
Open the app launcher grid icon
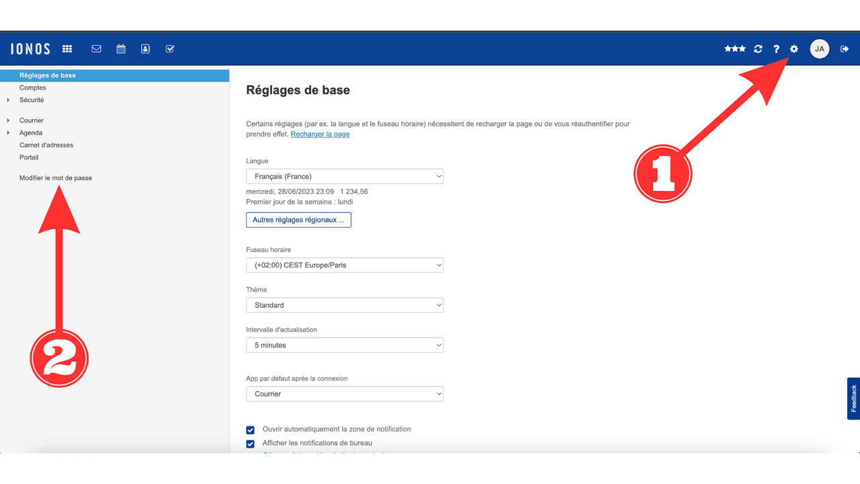[x=67, y=49]
